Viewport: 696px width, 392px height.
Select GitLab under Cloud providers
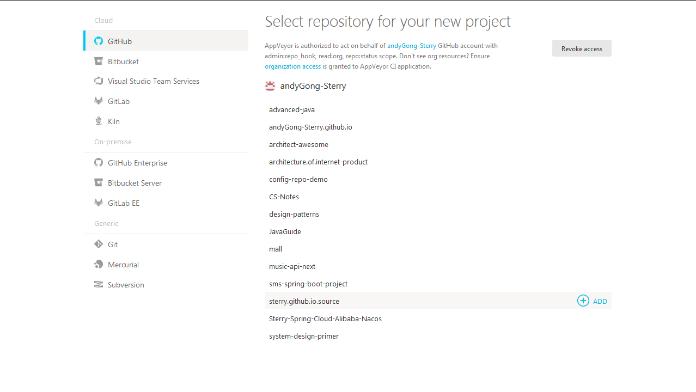[x=166, y=101]
